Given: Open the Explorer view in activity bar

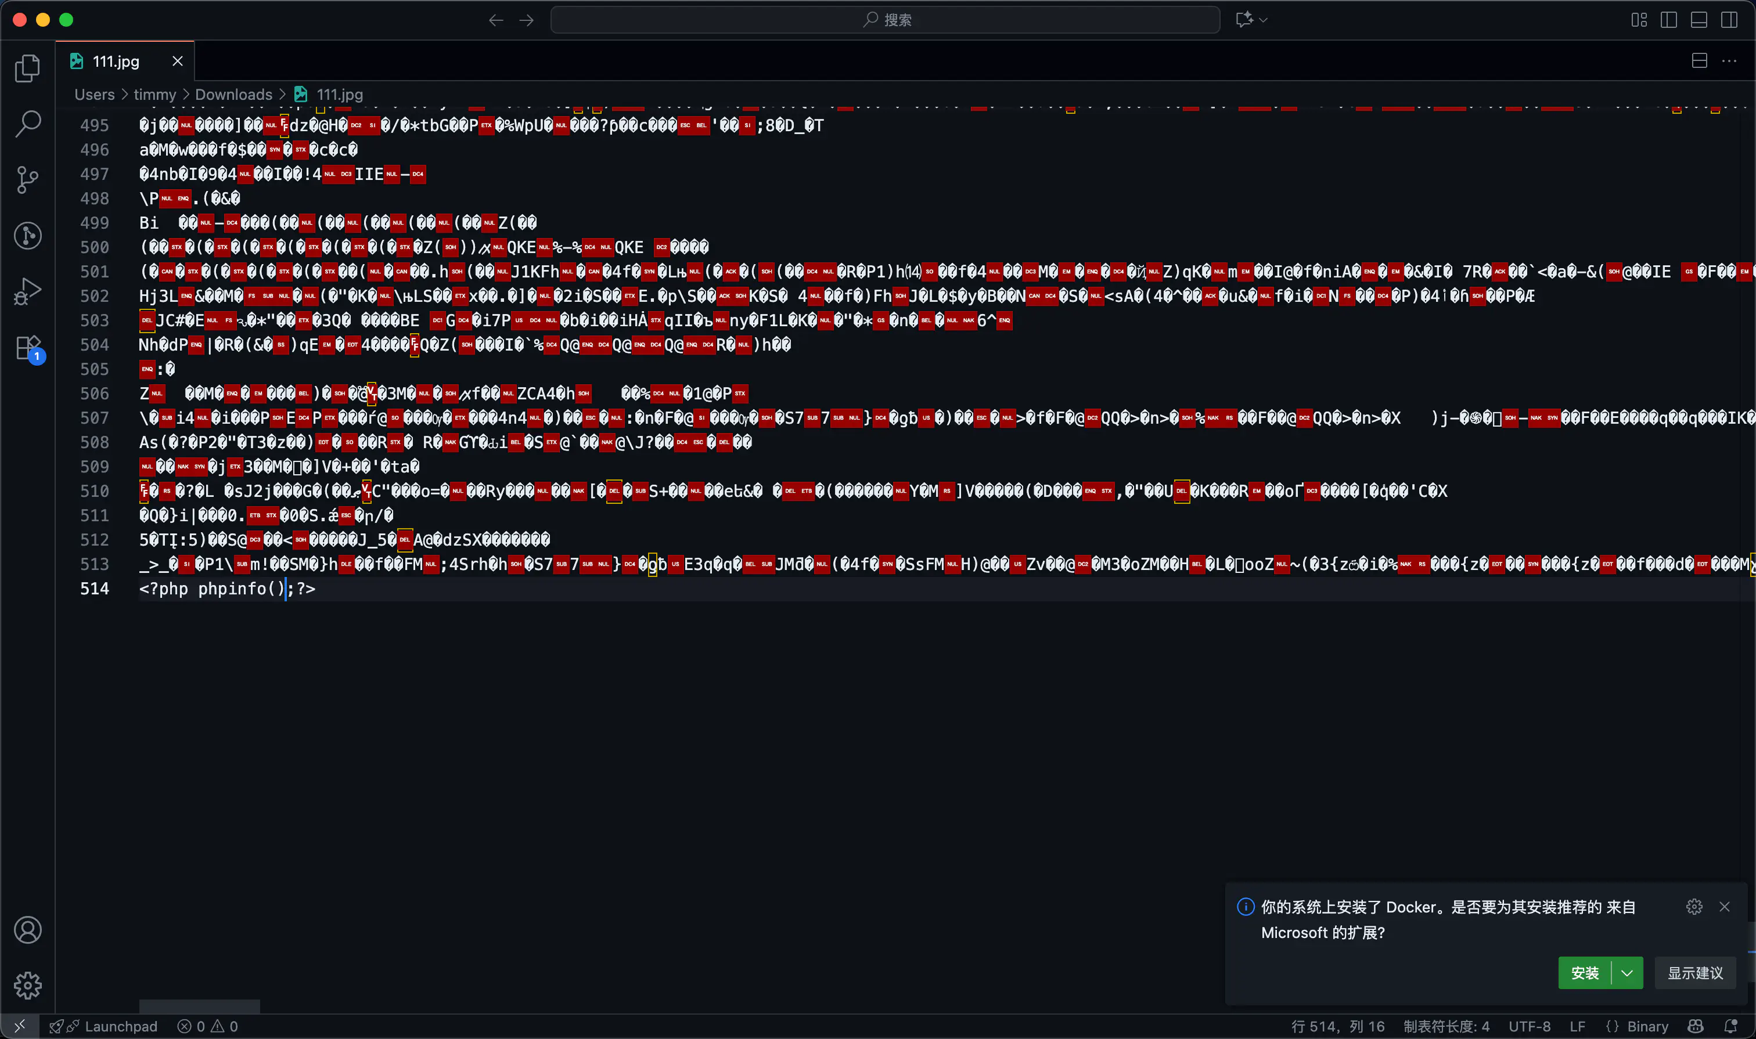Looking at the screenshot, I should coord(27,68).
